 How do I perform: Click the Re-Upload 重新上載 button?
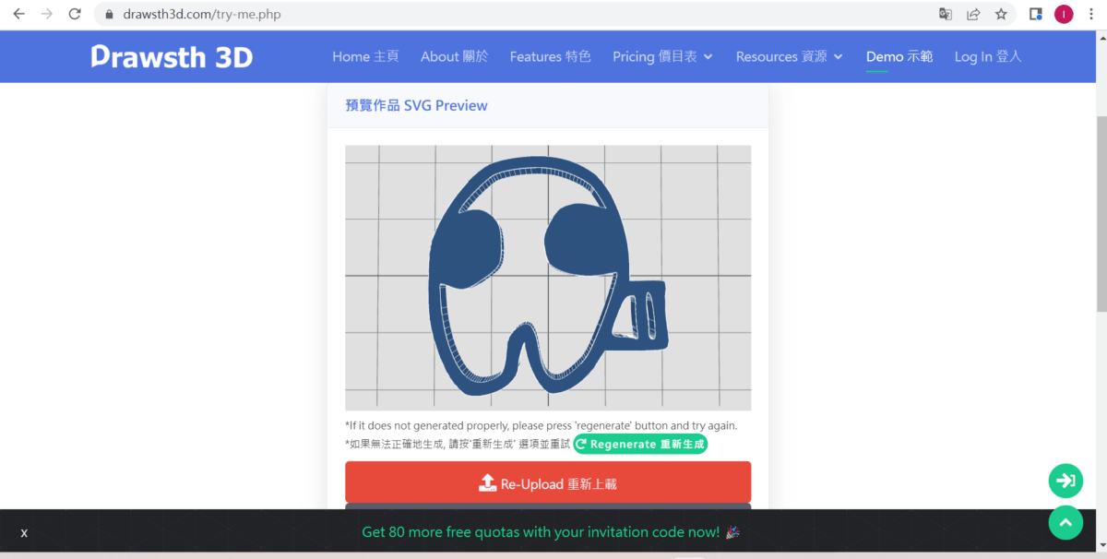(x=548, y=483)
